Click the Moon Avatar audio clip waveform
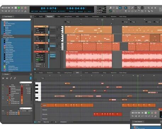The width and height of the screenshot is (162, 129). [89, 60]
